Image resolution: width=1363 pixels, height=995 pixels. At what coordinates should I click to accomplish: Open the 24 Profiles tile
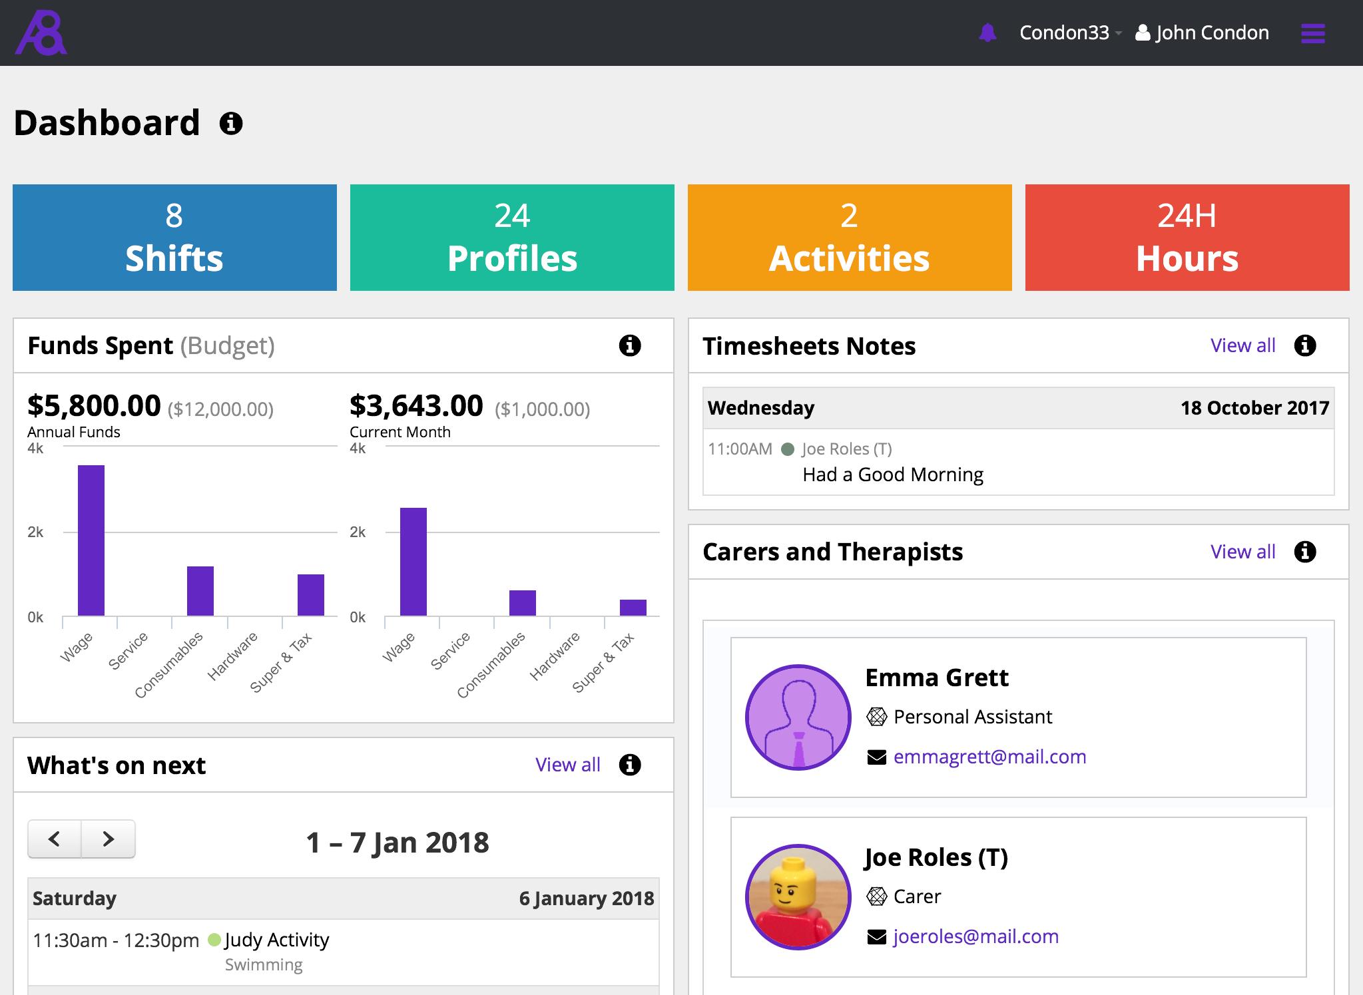click(x=512, y=238)
